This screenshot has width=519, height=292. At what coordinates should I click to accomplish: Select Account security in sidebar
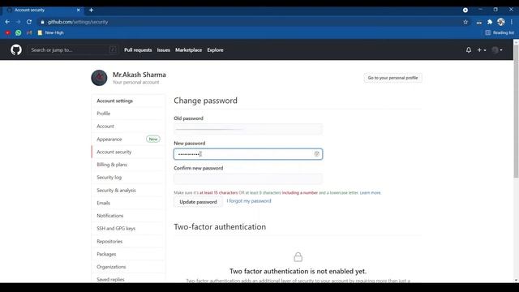tap(128, 152)
